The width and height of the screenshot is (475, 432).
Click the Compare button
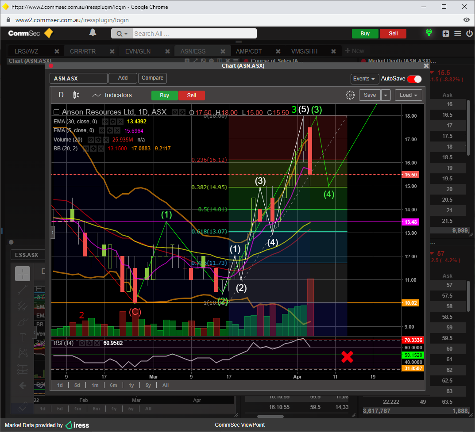click(152, 78)
